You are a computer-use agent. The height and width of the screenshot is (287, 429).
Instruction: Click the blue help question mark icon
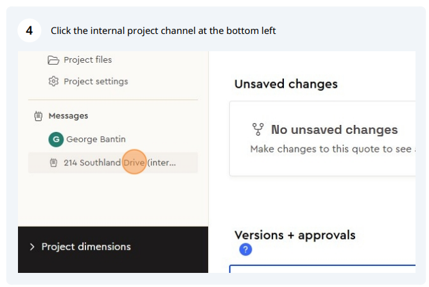pyautogui.click(x=245, y=249)
